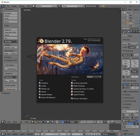Image resolution: width=140 pixels, height=136 pixels.
Task: Select the World properties tab icon
Action: coord(137,32)
